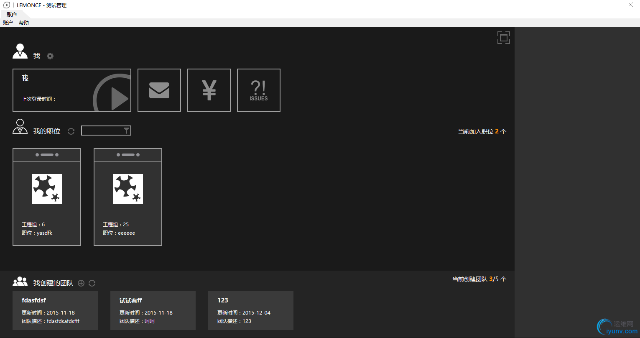This screenshot has width=640, height=338.
Task: Click 团队描述：呵呵 text
Action: pos(137,321)
